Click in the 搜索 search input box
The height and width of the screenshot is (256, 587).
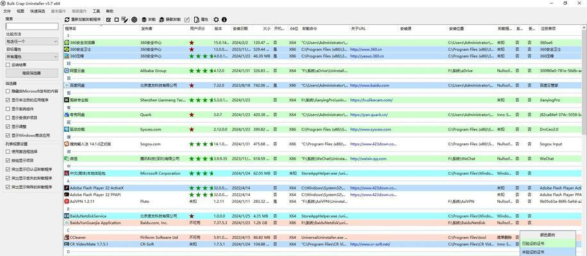[32, 26]
